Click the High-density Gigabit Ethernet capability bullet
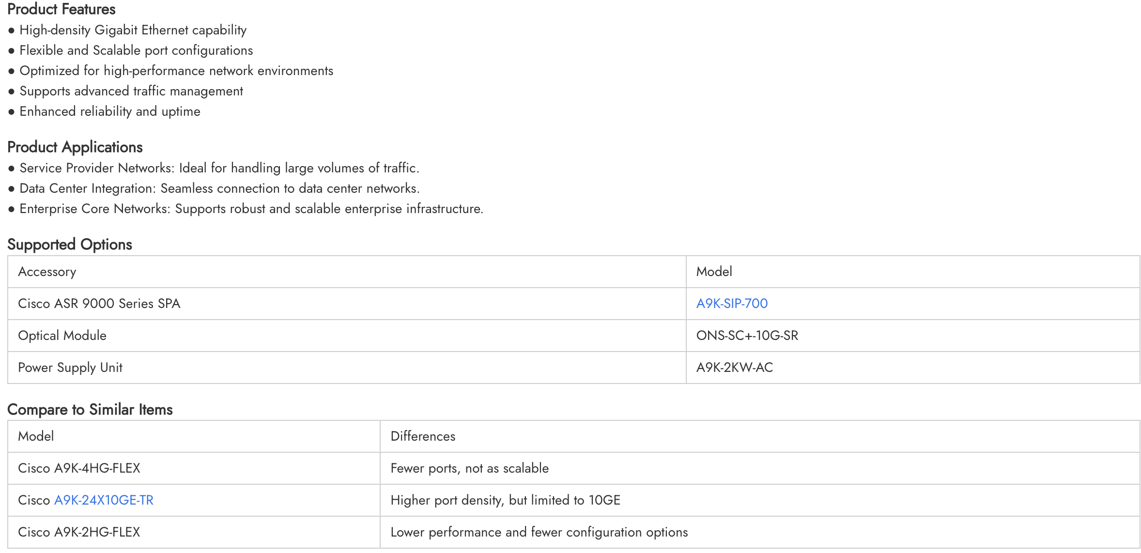Viewport: 1141px width, 553px height. 133,30
